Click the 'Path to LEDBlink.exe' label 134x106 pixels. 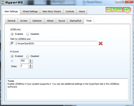click(x=20, y=39)
